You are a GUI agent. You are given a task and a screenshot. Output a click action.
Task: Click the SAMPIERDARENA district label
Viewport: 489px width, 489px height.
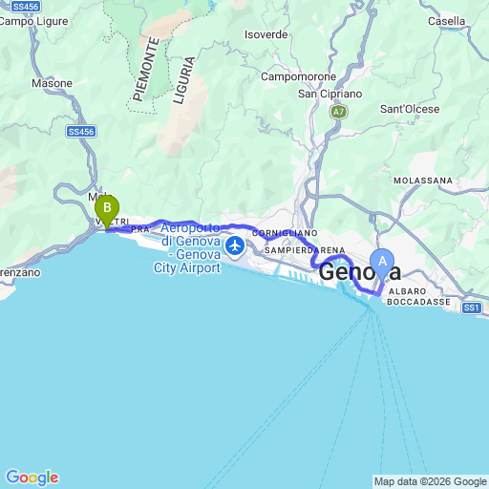(305, 250)
